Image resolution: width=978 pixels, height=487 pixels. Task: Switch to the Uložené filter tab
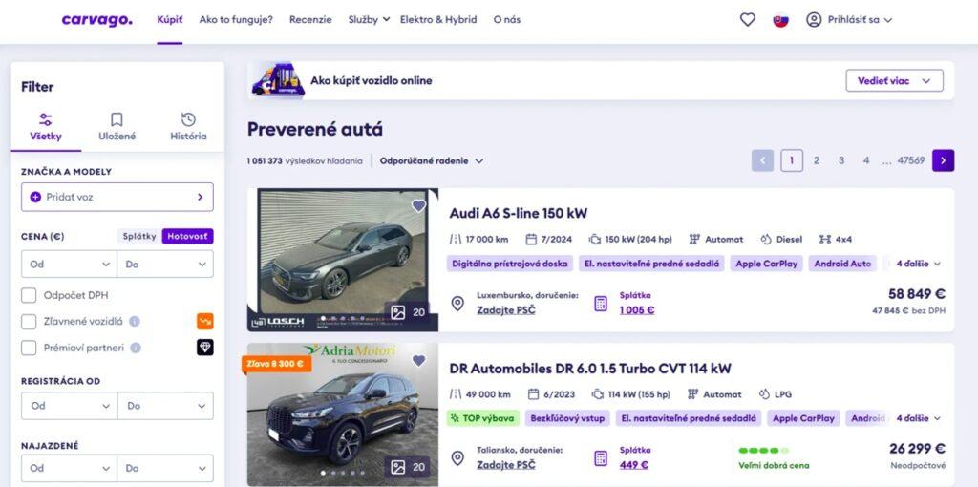(x=117, y=128)
